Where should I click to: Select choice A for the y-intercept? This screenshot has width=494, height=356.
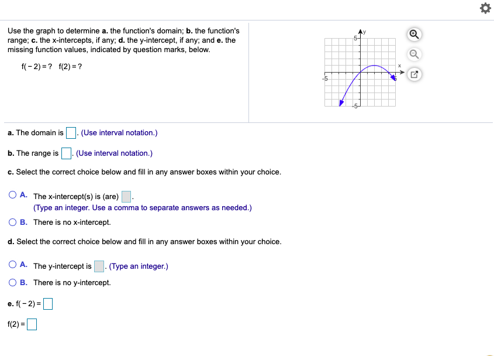pos(12,264)
